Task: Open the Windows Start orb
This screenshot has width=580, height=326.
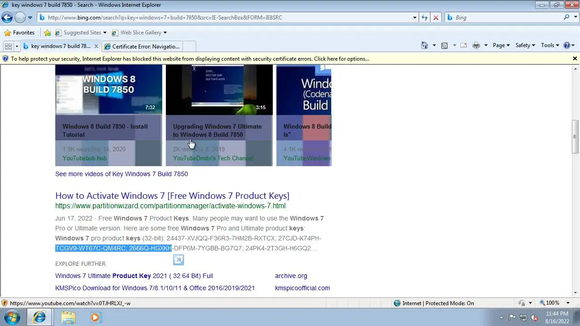Action: [12, 317]
